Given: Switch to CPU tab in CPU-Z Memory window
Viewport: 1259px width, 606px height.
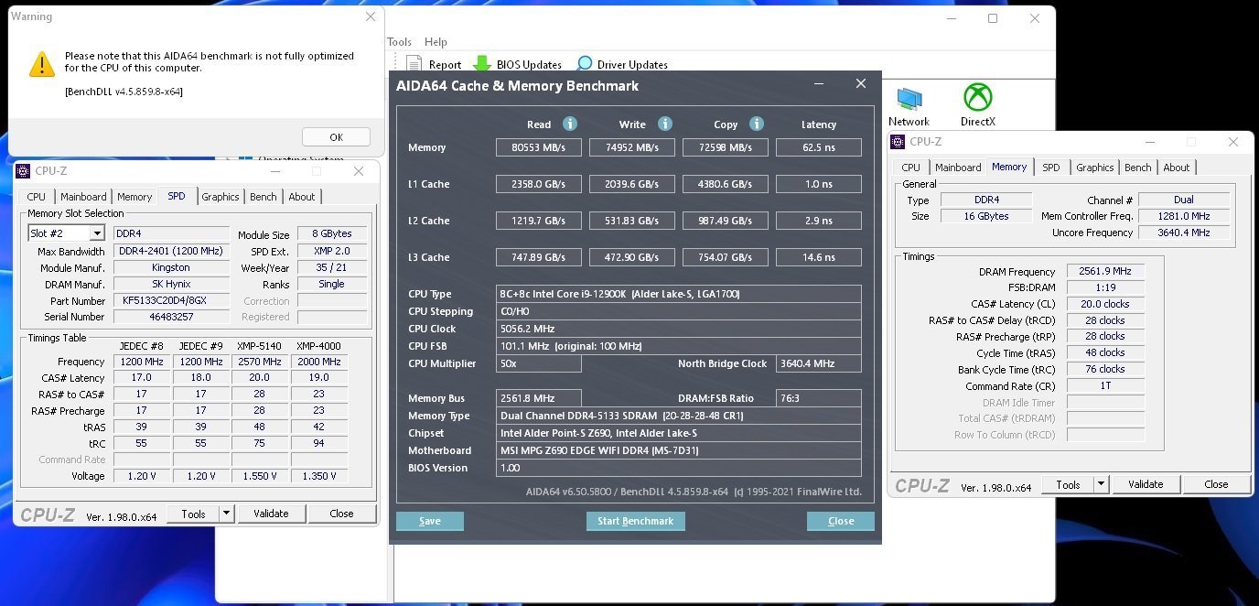Looking at the screenshot, I should tap(911, 168).
